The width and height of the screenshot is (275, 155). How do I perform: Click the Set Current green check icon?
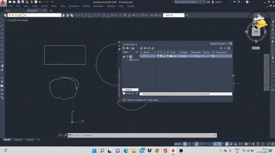click(153, 48)
